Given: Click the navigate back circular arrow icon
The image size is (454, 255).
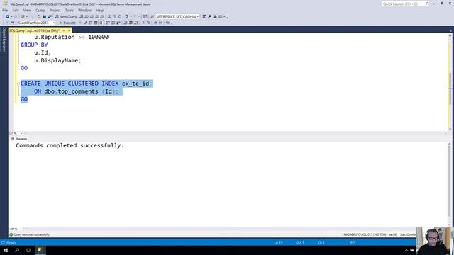Looking at the screenshot, I should tap(8, 17).
